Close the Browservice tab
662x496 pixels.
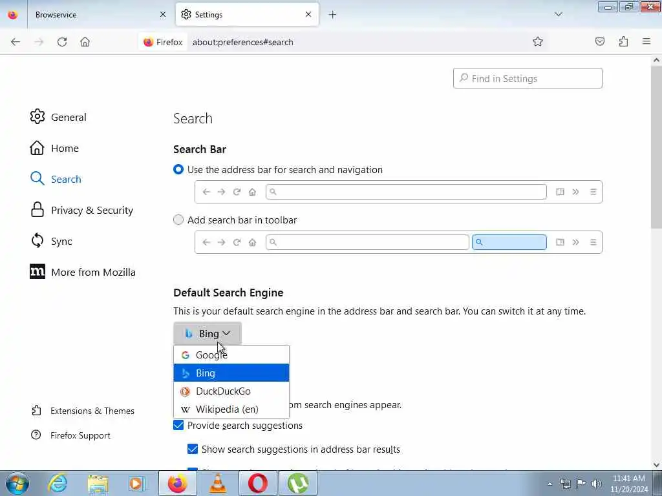pos(163,15)
